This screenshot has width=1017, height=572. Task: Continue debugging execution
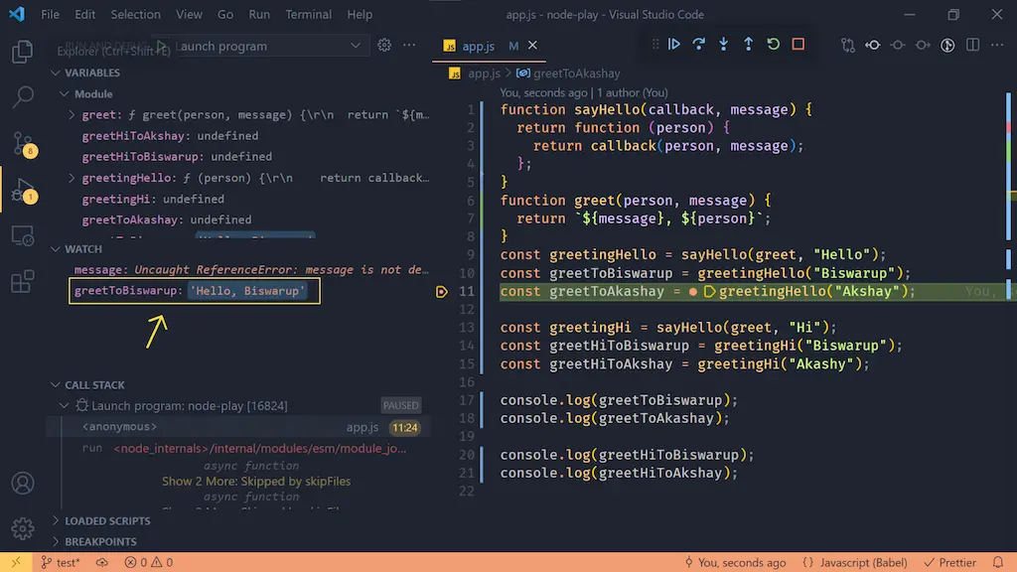(674, 44)
